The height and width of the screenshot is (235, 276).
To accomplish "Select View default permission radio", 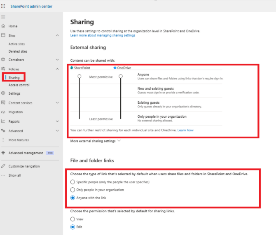I will [x=73, y=219].
